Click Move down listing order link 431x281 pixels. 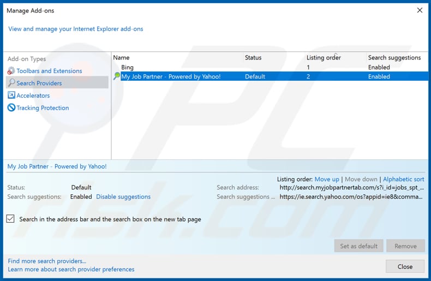(361, 180)
